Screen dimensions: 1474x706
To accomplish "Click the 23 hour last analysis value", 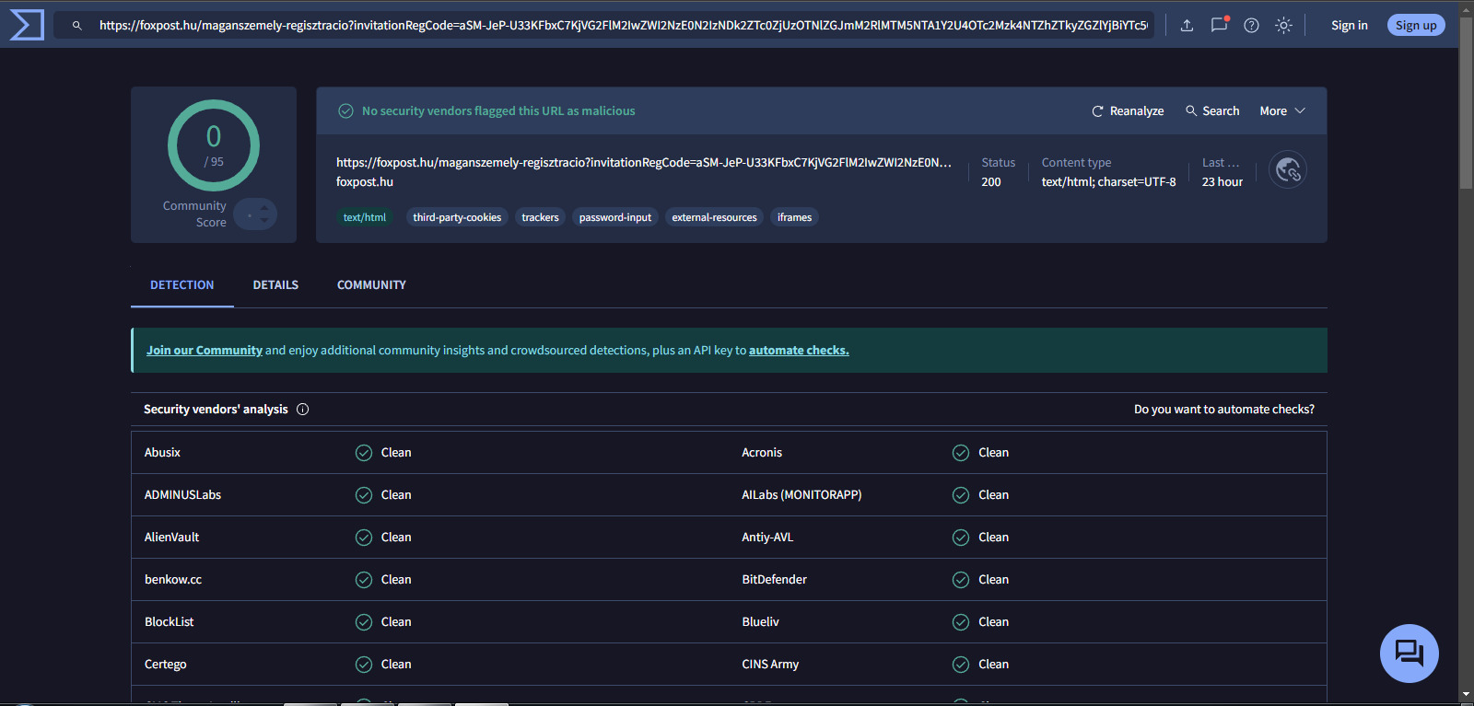I will pos(1222,182).
